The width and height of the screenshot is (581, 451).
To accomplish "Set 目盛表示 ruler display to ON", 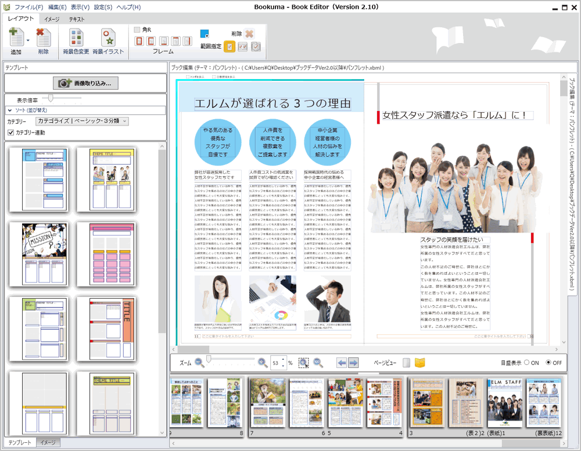I will coord(527,363).
